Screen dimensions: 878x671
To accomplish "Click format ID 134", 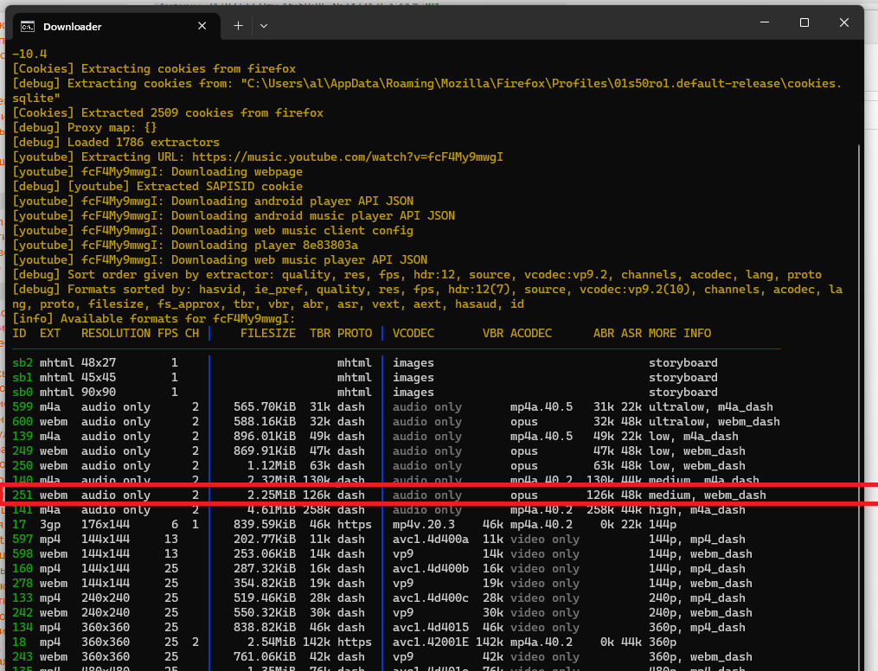I will click(x=22, y=627).
